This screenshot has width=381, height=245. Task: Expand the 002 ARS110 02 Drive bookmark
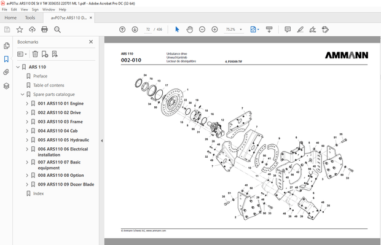27,112
